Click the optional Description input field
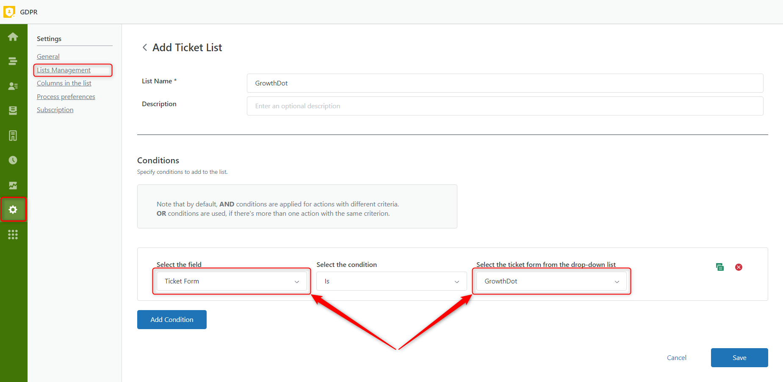This screenshot has width=783, height=382. coord(505,106)
